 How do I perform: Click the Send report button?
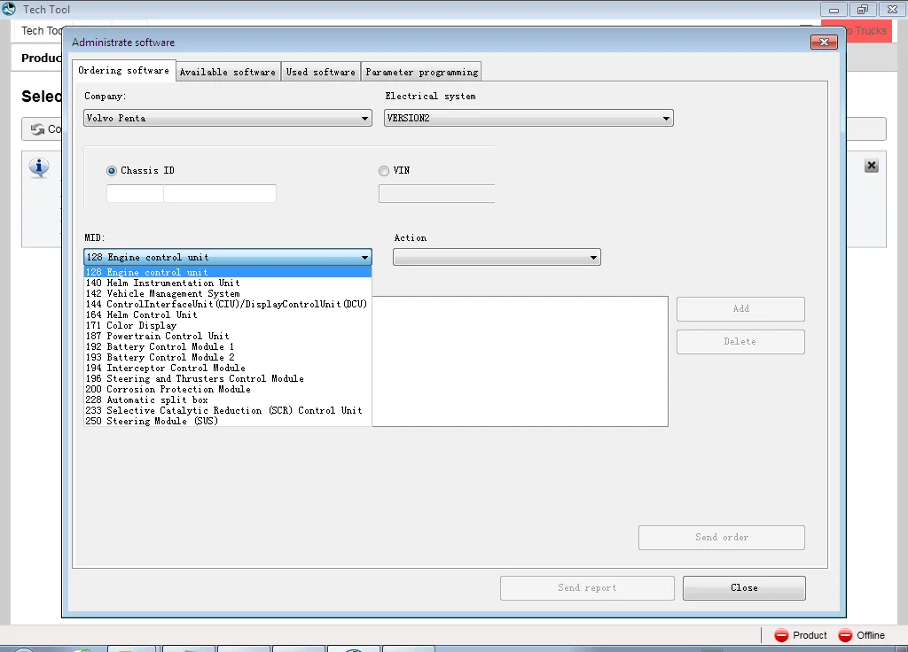587,588
